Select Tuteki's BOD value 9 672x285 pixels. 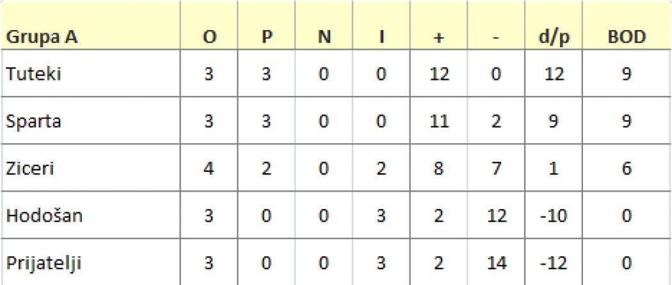pyautogui.click(x=627, y=73)
